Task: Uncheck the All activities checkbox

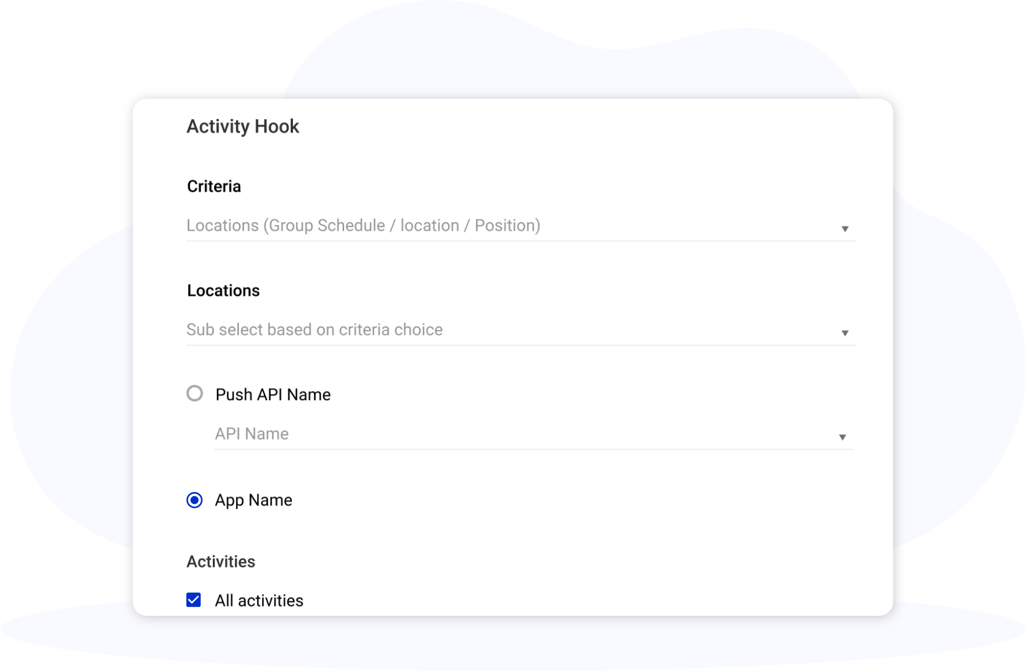Action: 194,600
